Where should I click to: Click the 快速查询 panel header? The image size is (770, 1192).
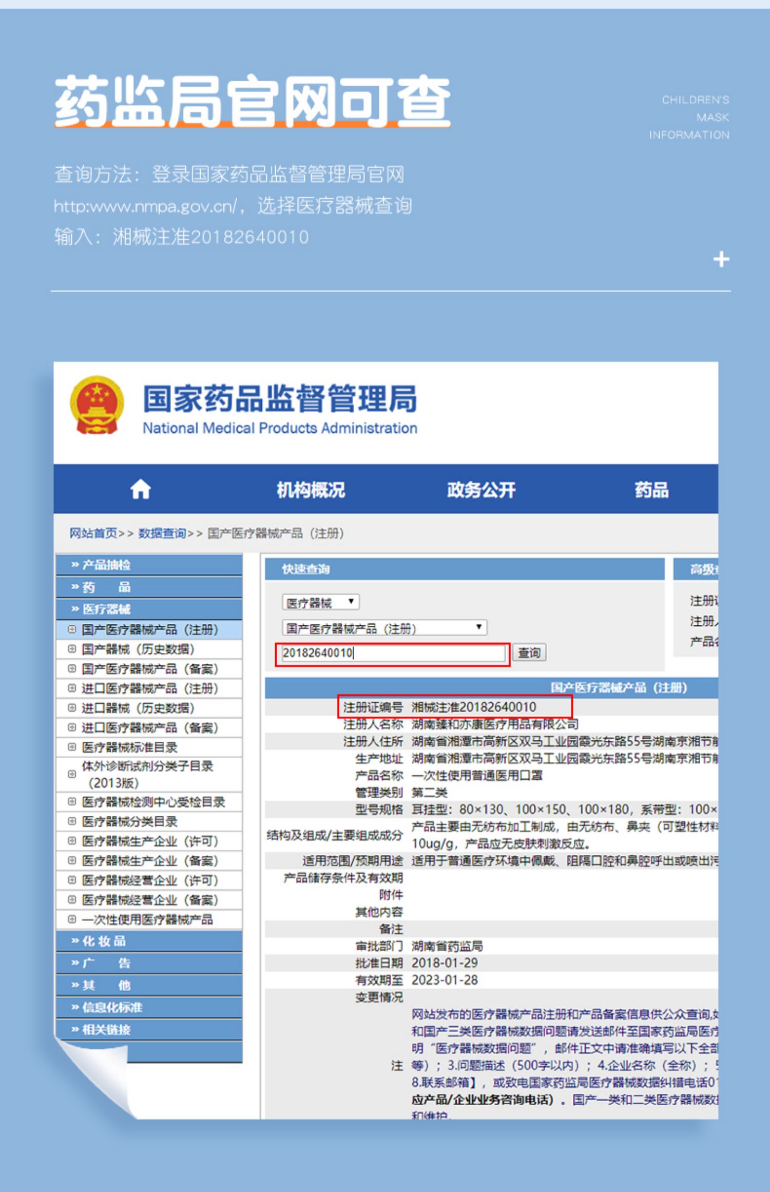(x=465, y=569)
